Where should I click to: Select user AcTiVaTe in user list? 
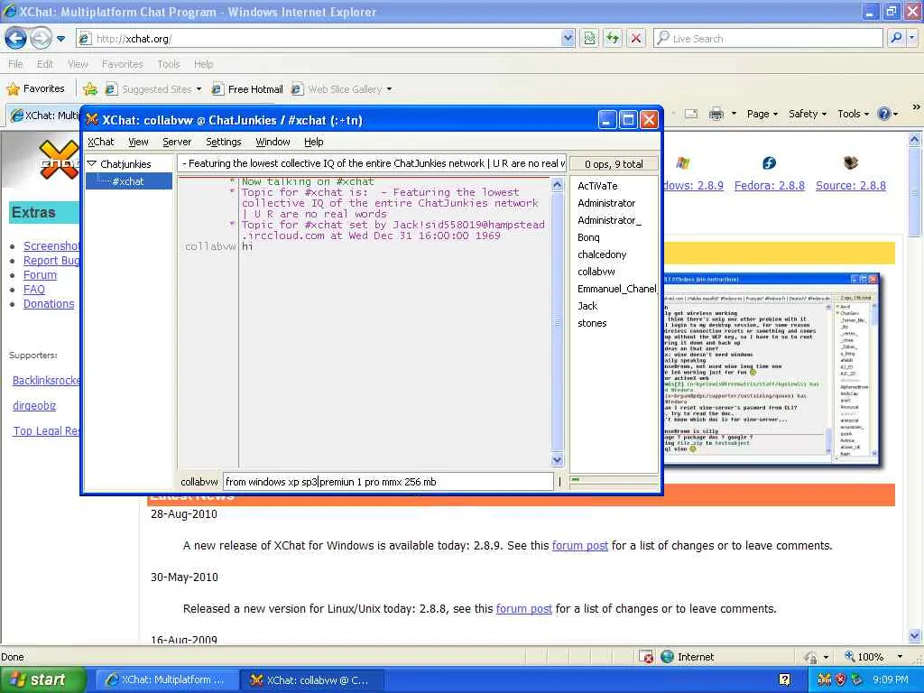[597, 186]
